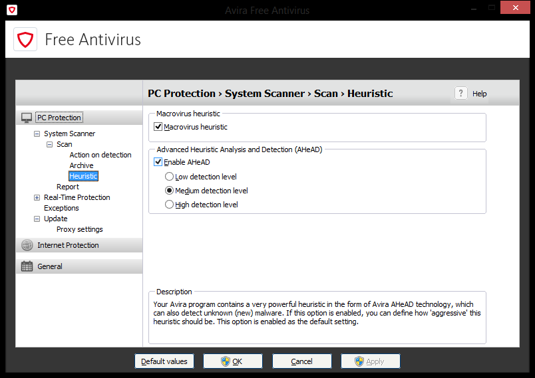Click the General calendar icon
The image size is (535, 378).
click(x=27, y=266)
